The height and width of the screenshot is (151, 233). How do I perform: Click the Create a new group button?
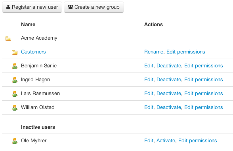pyautogui.click(x=94, y=7)
